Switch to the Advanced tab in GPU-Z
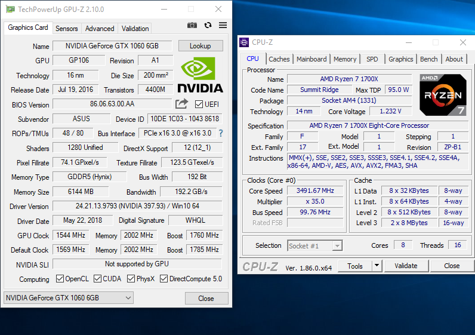Image resolution: width=475 pixels, height=335 pixels. 100,29
